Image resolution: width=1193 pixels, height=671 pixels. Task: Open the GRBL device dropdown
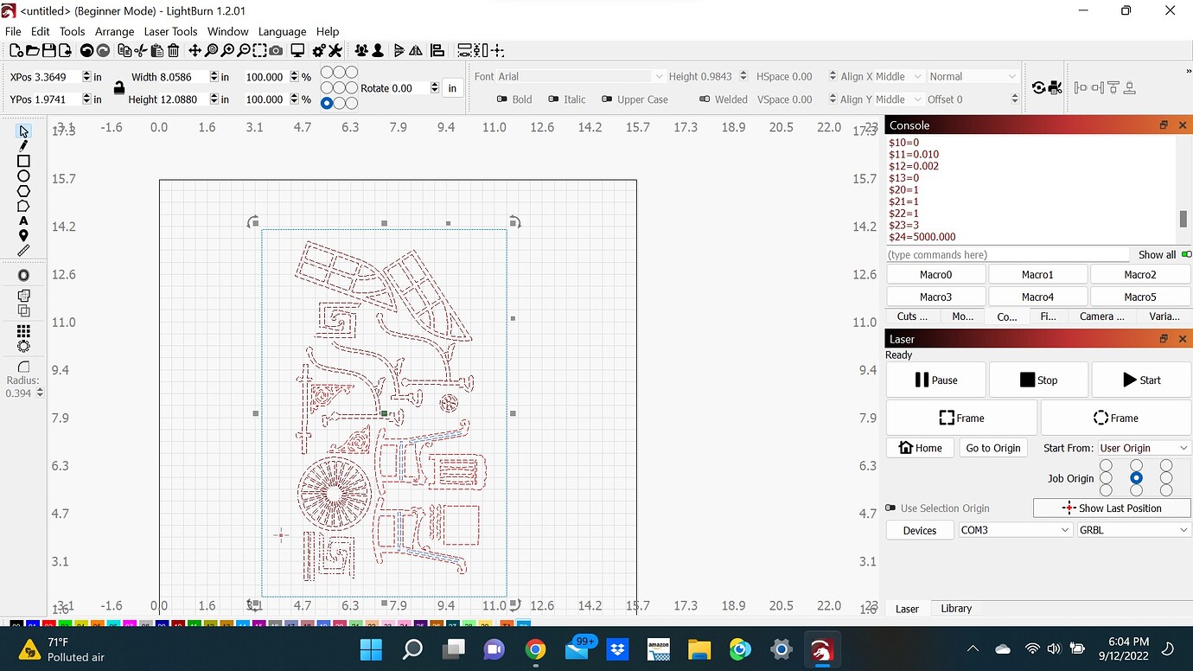coord(1132,530)
